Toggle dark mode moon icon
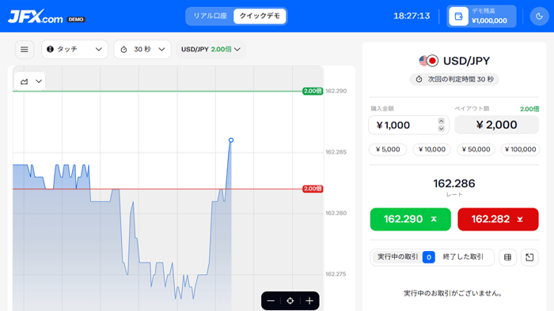554x311 pixels. (x=539, y=17)
